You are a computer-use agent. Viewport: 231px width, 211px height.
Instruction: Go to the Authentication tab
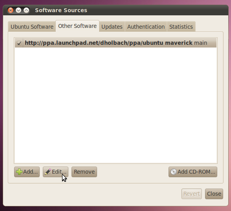coord(146,27)
